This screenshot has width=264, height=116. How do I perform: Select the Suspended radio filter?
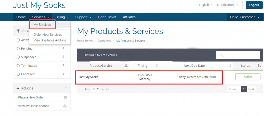pos(18,57)
